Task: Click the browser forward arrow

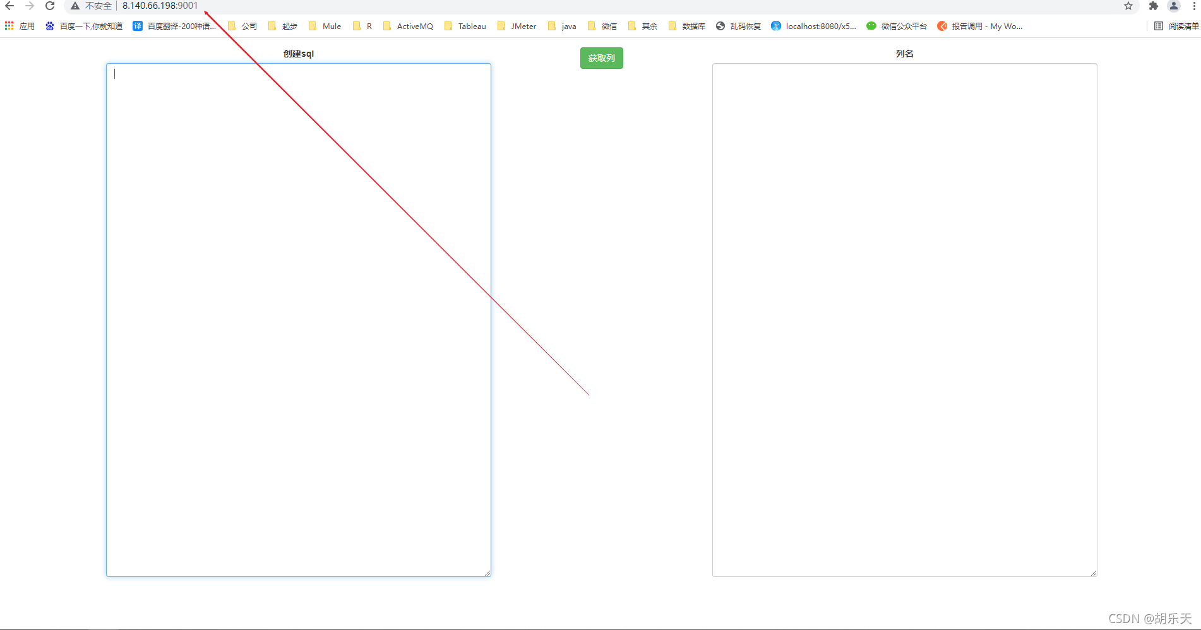Action: click(30, 6)
